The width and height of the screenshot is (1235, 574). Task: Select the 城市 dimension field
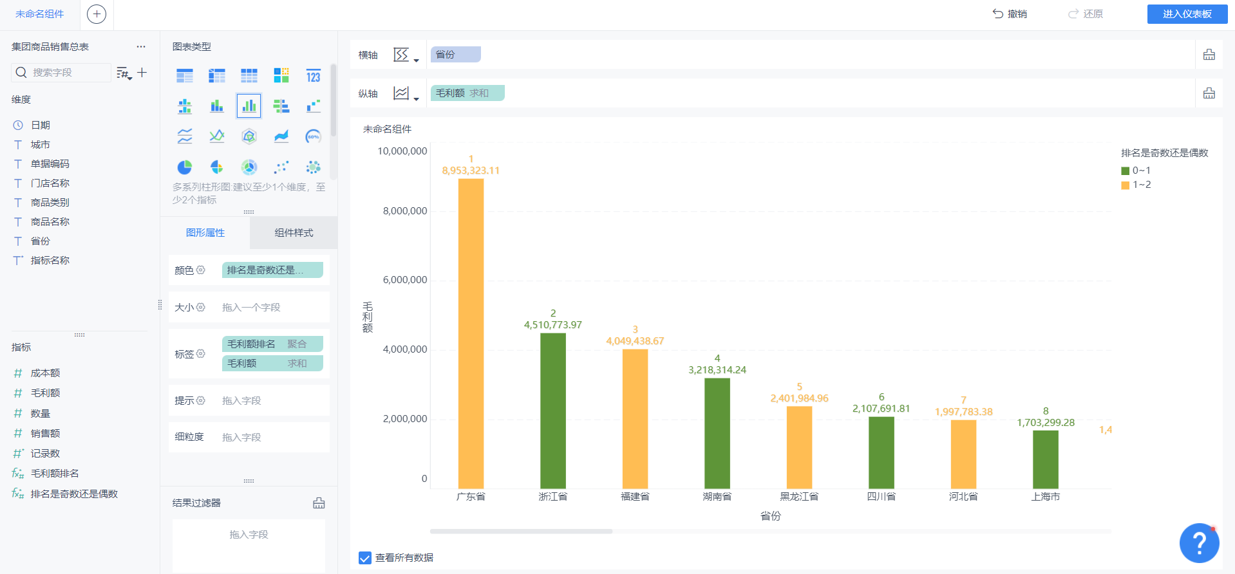(41, 145)
